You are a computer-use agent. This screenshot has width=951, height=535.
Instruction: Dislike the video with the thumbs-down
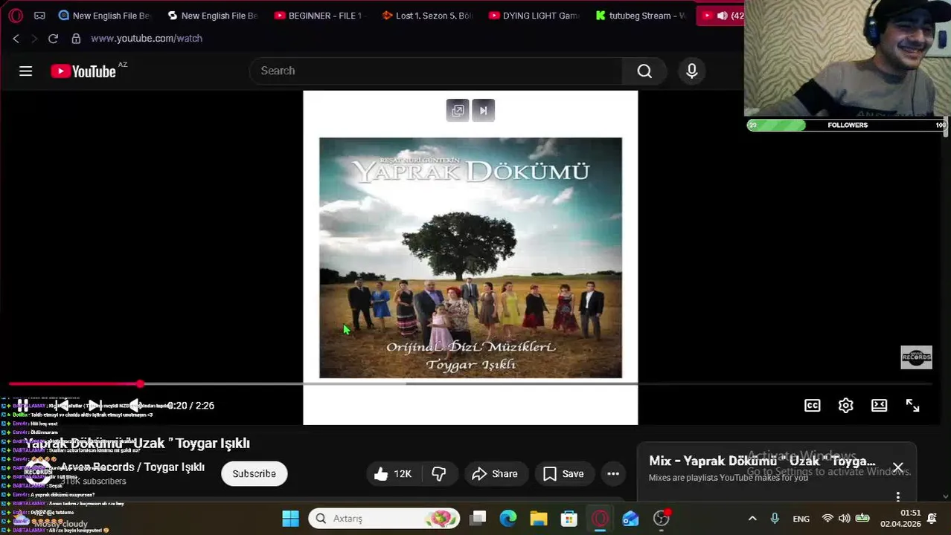click(x=439, y=473)
